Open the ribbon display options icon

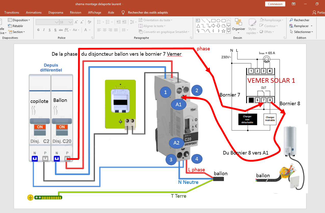point(294,4)
